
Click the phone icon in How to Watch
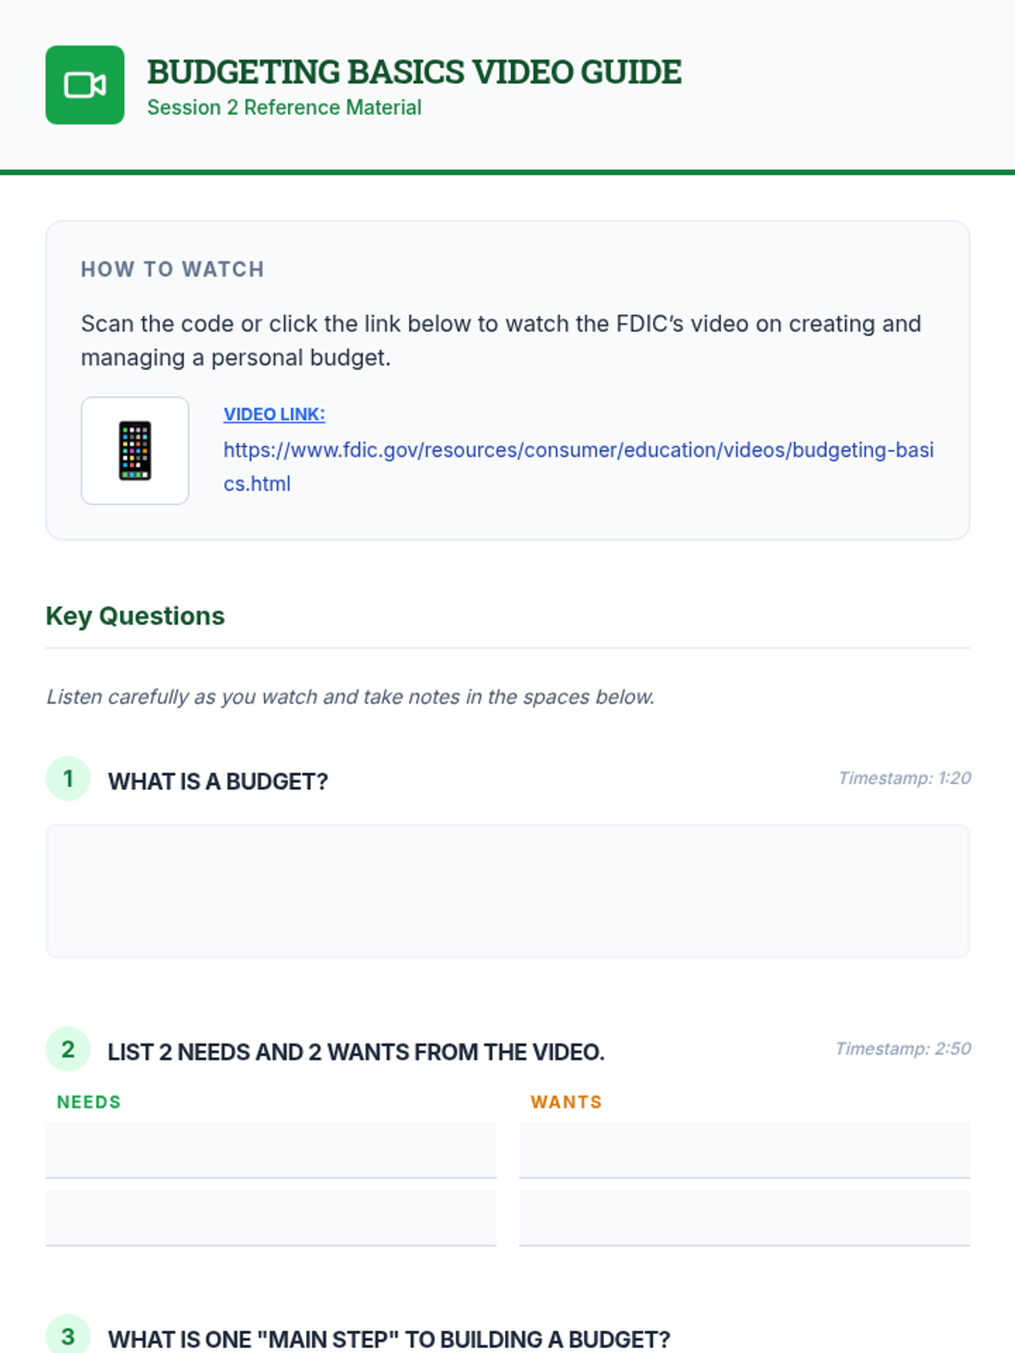(134, 451)
